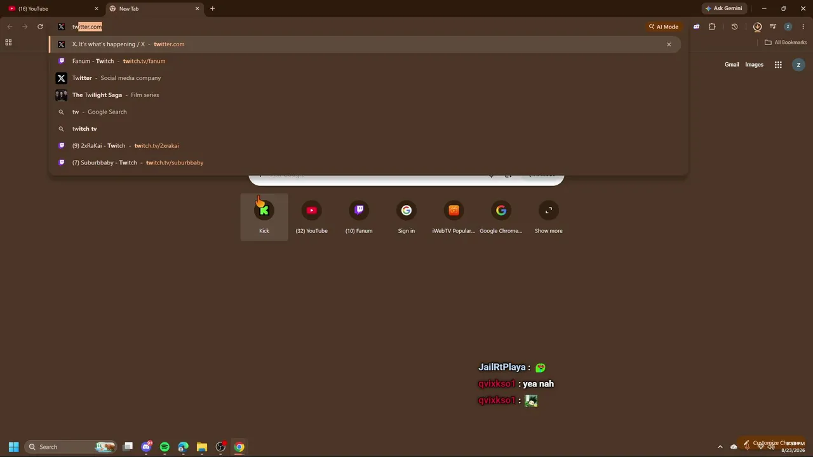Screen dimensions: 813x457
Task: Close the New Tab tab
Action: click(197, 9)
